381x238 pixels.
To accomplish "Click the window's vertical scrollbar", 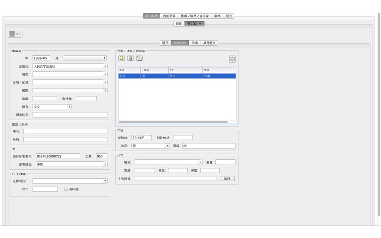I will (378, 114).
